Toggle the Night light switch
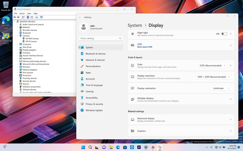 [x=224, y=34]
